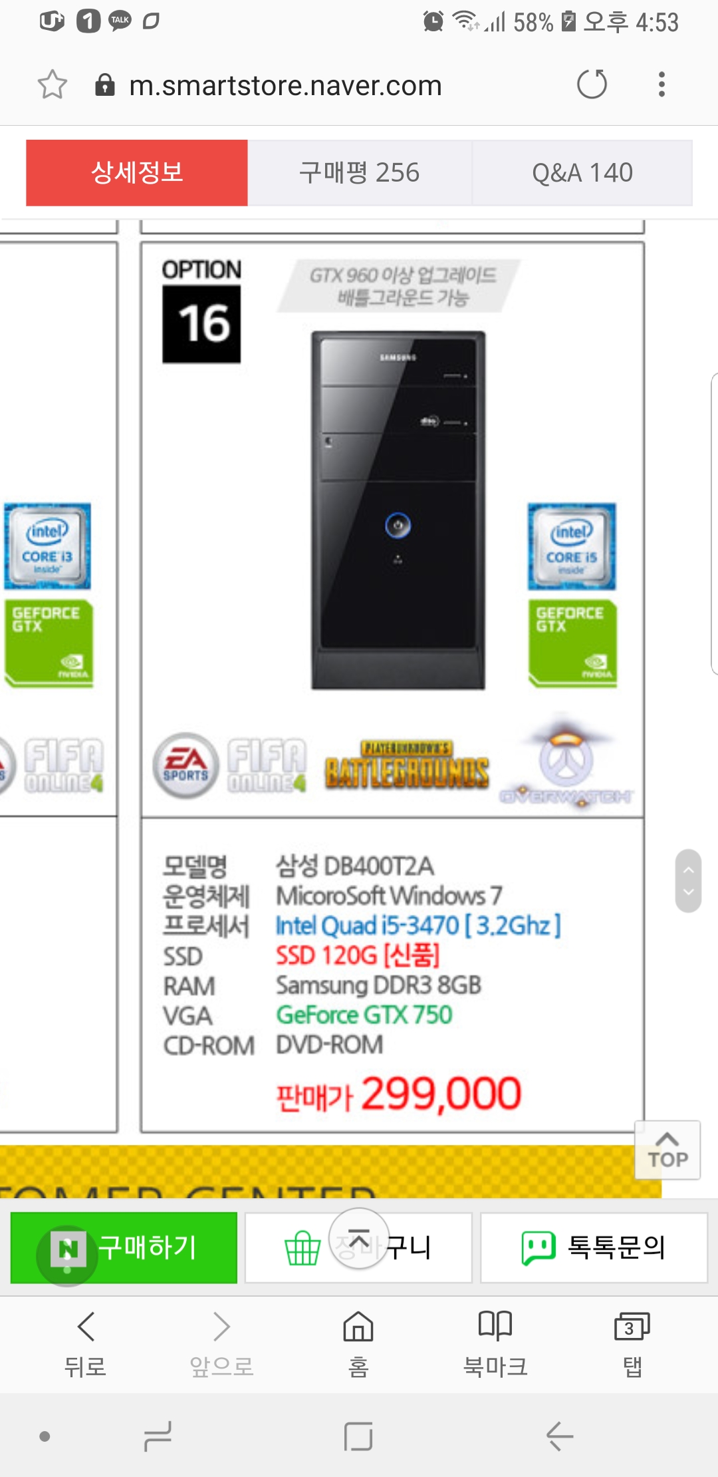Tap the Samsung desktop PC image
718x1477 pixels.
(398, 511)
